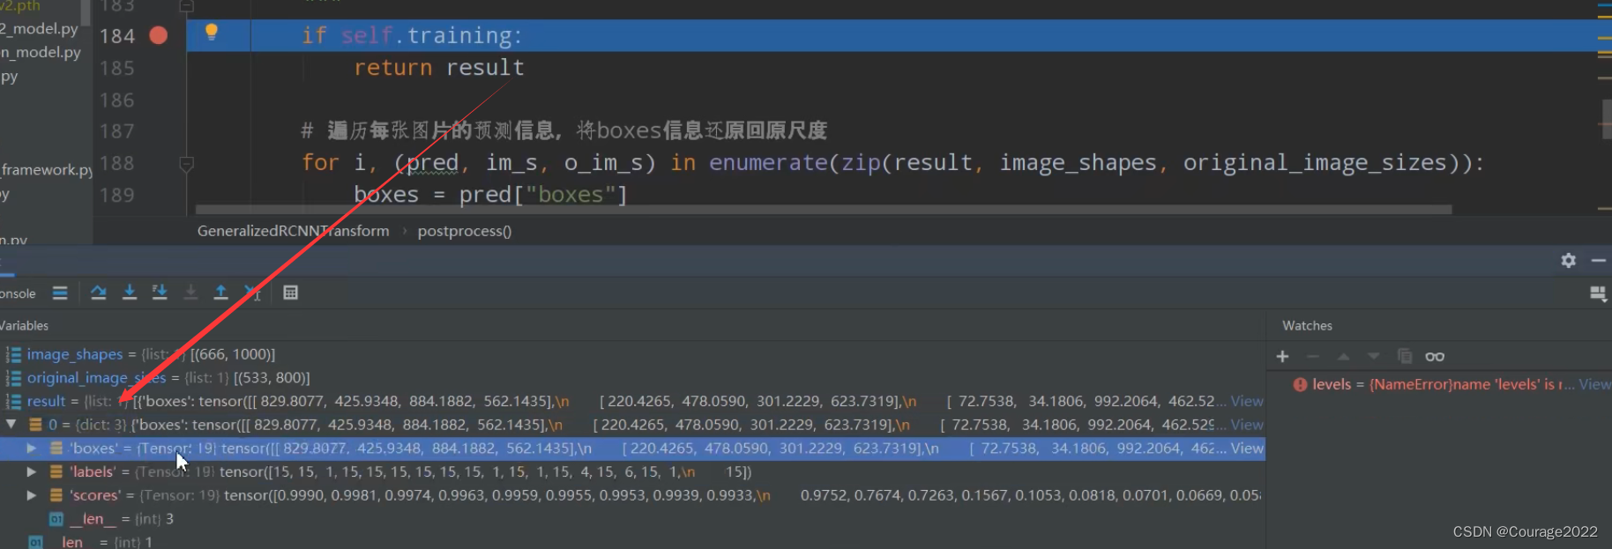This screenshot has width=1612, height=549.
Task: Click the vertical editor scrollbar thumb
Action: pos(1607,119)
